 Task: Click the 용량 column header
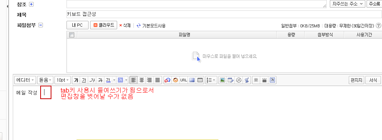coord(291,35)
